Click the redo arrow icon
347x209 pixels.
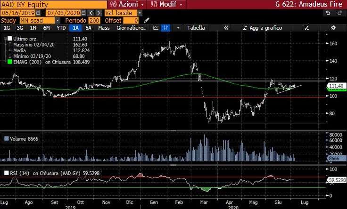[340, 13]
